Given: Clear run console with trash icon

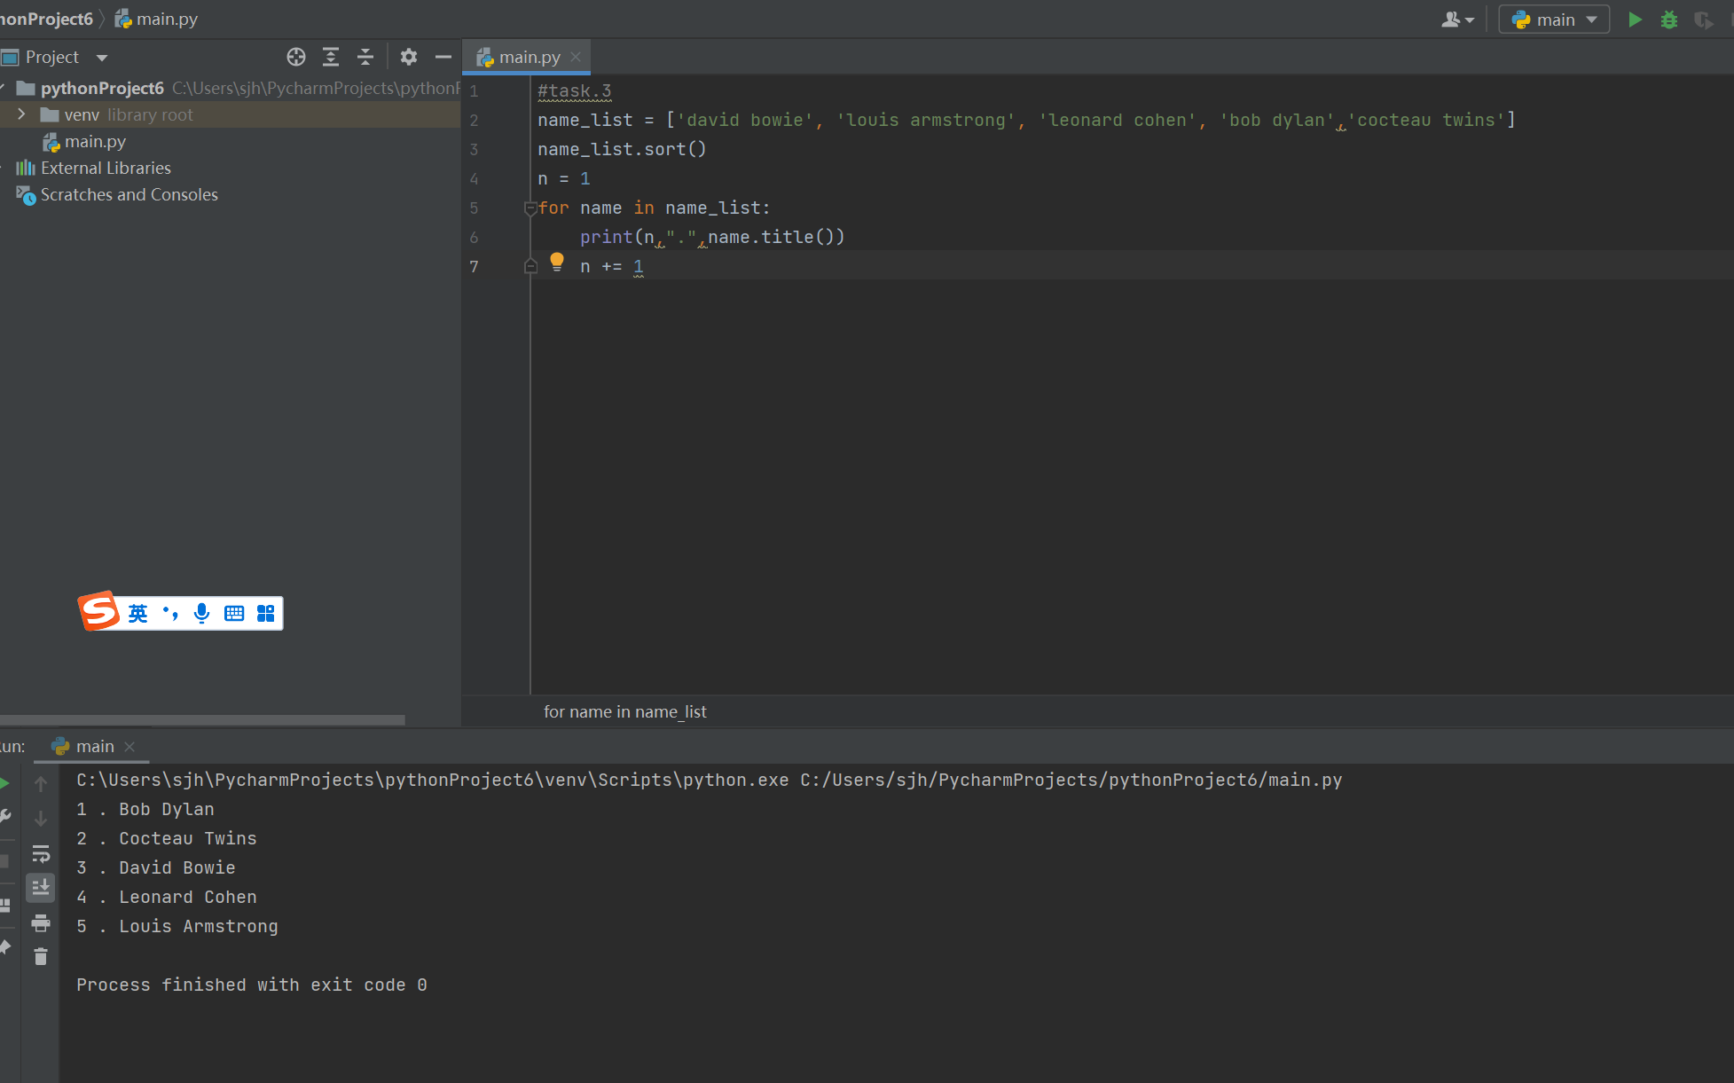Looking at the screenshot, I should [x=41, y=956].
